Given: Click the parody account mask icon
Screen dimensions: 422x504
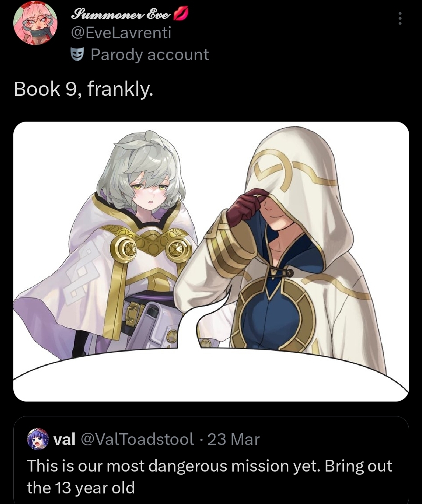Looking at the screenshot, I should [78, 55].
